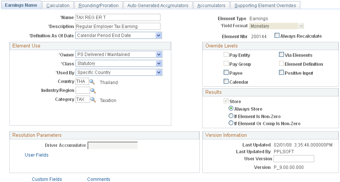Screen dimensions: 340x182
Task: Open the Country lookup magnifier icon
Action: click(x=92, y=82)
